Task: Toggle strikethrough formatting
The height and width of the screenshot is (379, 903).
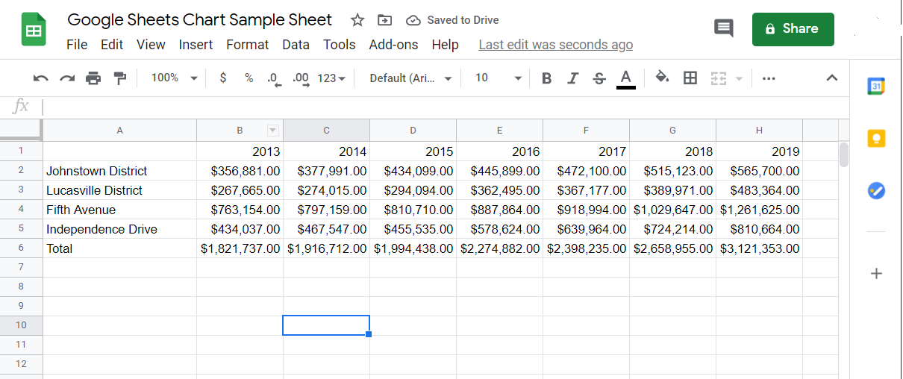Action: pos(599,78)
